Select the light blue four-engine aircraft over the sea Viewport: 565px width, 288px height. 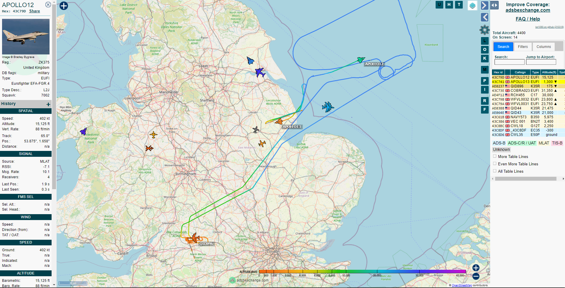click(328, 107)
